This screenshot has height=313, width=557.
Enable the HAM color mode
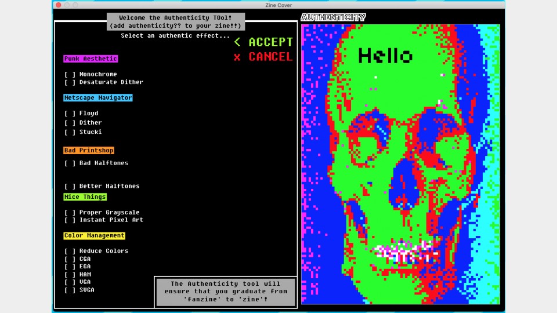click(x=70, y=274)
